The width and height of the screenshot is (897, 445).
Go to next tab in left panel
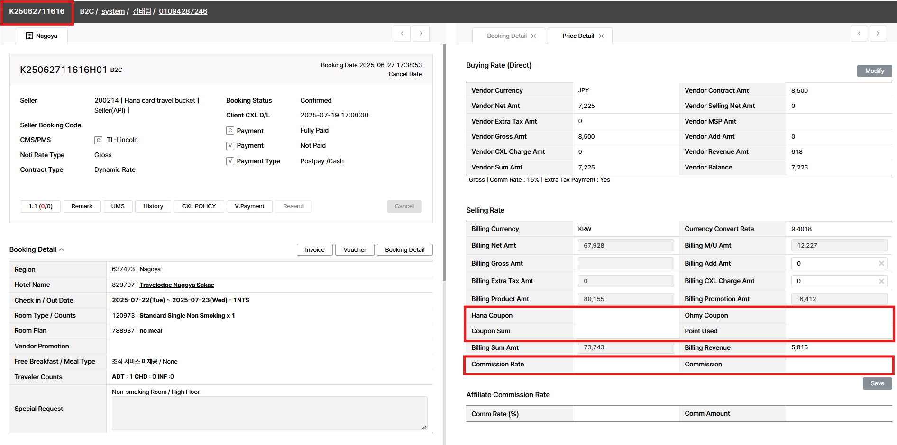[x=421, y=33]
